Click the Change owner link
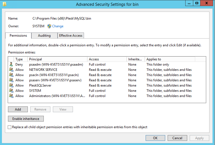 (58, 26)
